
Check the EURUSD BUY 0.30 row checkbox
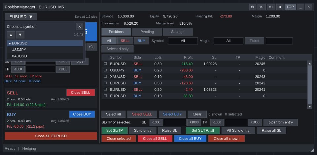coord(105,83)
